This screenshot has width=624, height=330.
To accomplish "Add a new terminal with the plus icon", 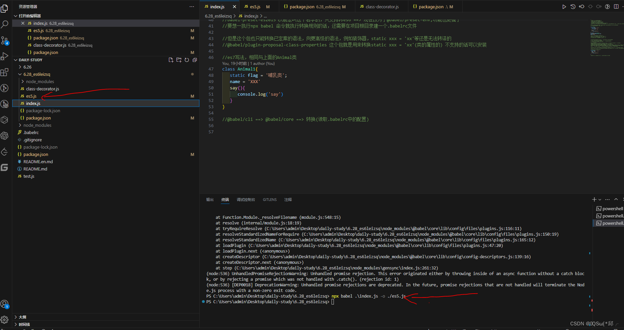I will (x=594, y=199).
